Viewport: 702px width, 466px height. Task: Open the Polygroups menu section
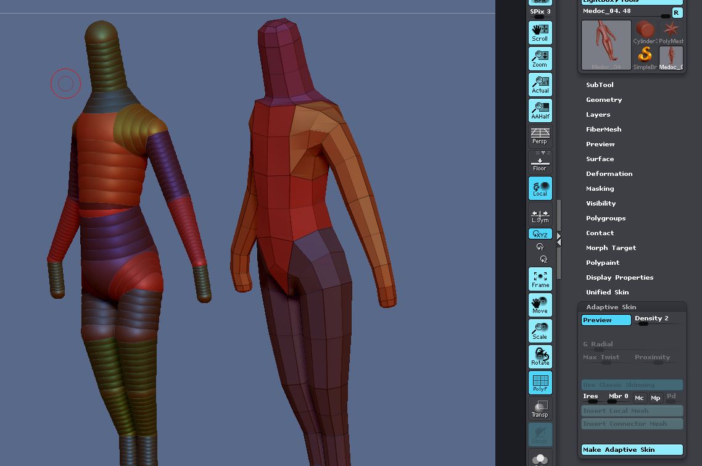click(x=606, y=218)
